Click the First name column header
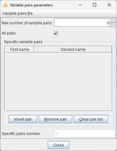The image size is (117, 151). [x=20, y=50]
